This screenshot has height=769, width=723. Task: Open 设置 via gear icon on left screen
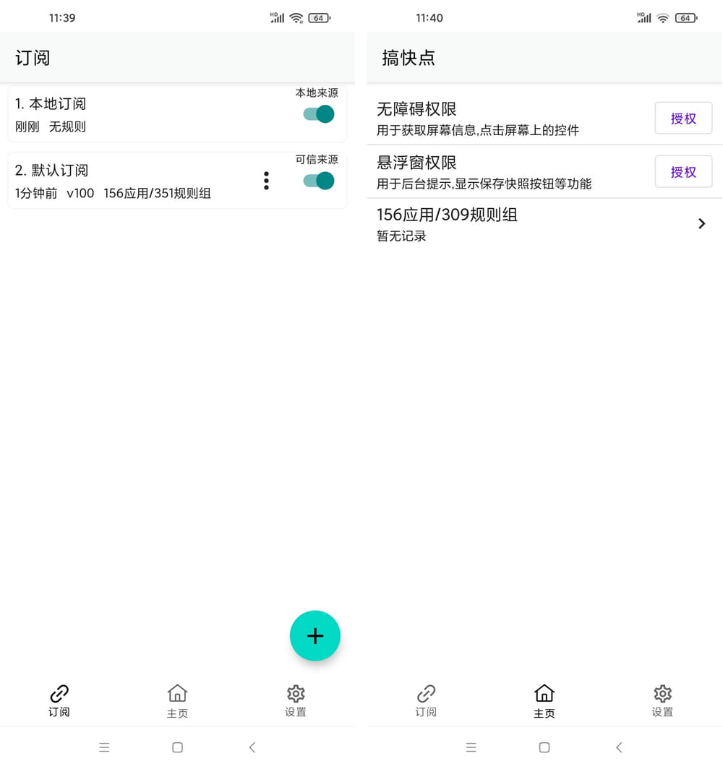[295, 700]
